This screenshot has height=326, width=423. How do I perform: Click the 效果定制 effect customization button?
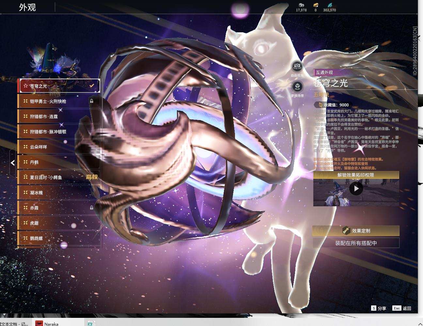pyautogui.click(x=356, y=231)
